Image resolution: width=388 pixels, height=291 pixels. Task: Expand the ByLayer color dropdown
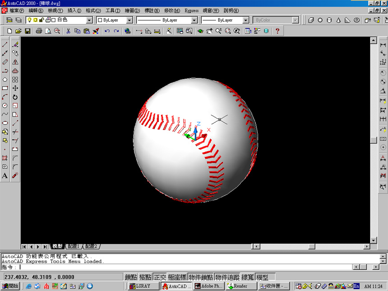click(129, 20)
